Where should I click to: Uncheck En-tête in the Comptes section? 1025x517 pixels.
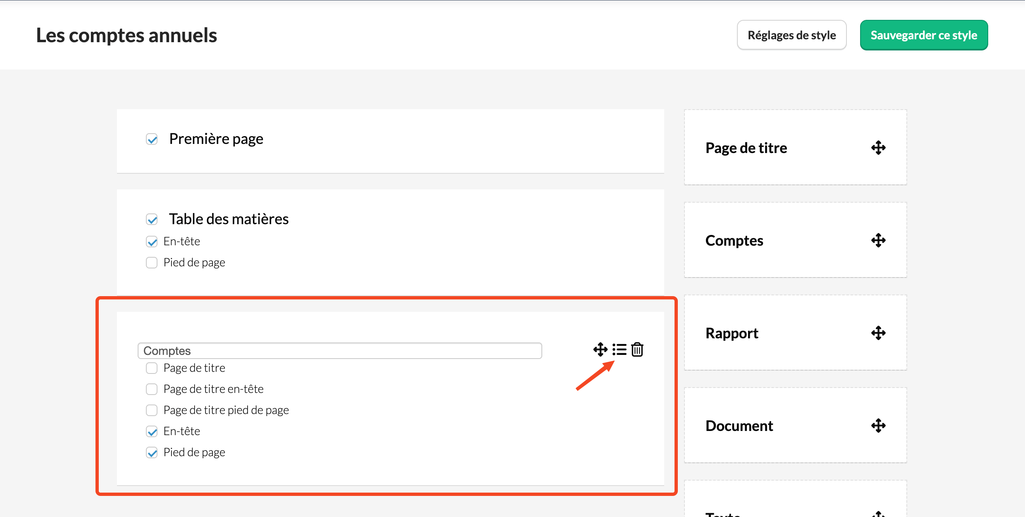click(152, 431)
